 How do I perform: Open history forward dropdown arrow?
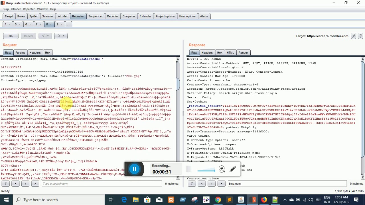pyautogui.click(x=64, y=36)
